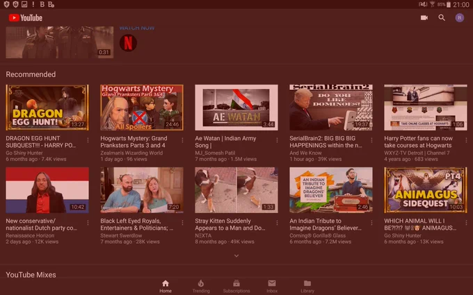
Task: Open title 'DRAGON EGG HUNT SUBQUEST!!!'
Action: point(41,142)
